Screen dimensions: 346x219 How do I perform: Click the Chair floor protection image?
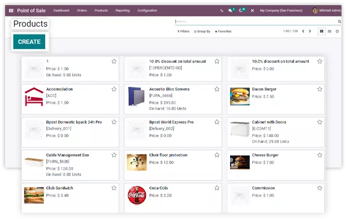click(x=137, y=162)
